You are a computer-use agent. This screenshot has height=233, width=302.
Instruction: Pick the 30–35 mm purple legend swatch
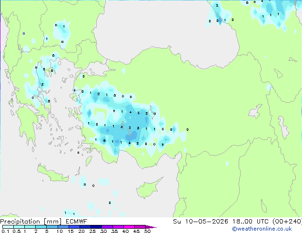pos(107,227)
